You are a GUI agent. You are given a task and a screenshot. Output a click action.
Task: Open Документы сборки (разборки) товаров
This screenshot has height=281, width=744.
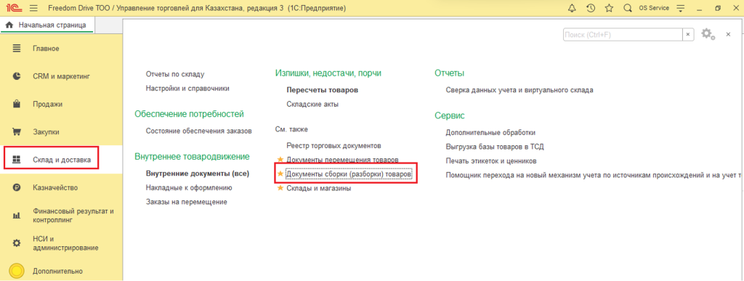(349, 174)
